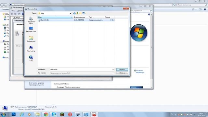This screenshot has width=208, height=117.
Task: Select the OemWin2k file in the list
Action: [76, 20]
